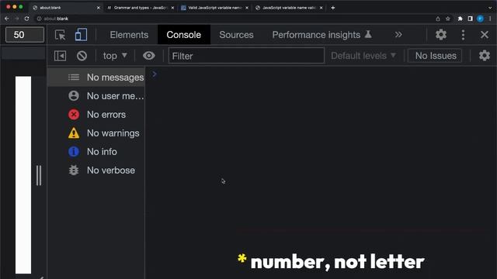Focus the console Filter field
The width and height of the screenshot is (497, 279).
(246, 56)
